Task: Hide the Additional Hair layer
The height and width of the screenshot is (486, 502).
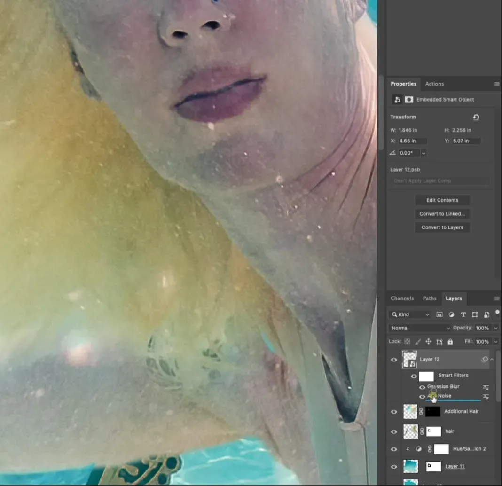Action: click(394, 412)
